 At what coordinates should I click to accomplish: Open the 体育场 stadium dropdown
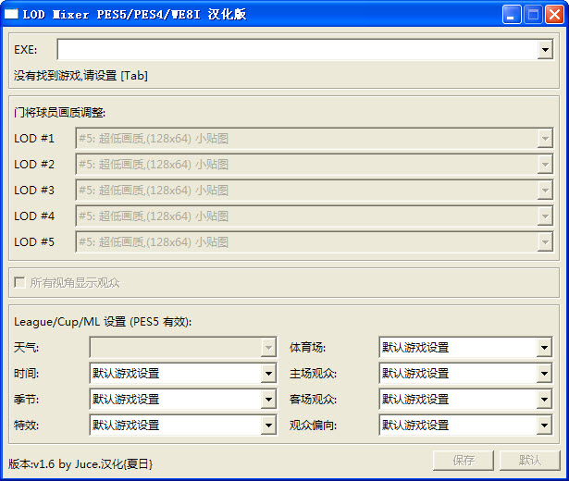pos(544,348)
